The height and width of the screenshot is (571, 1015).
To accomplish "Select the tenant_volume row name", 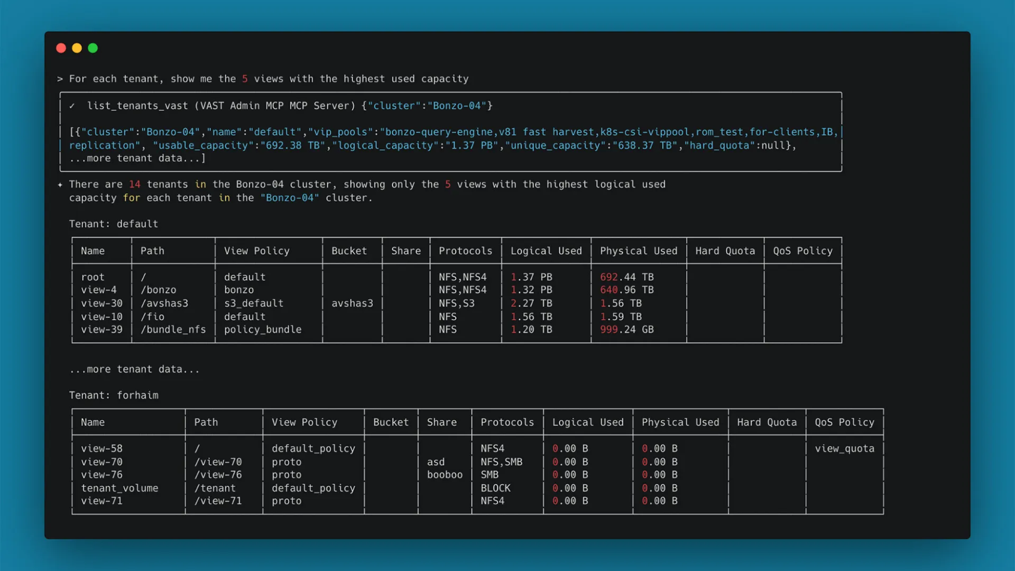I will [x=119, y=488].
